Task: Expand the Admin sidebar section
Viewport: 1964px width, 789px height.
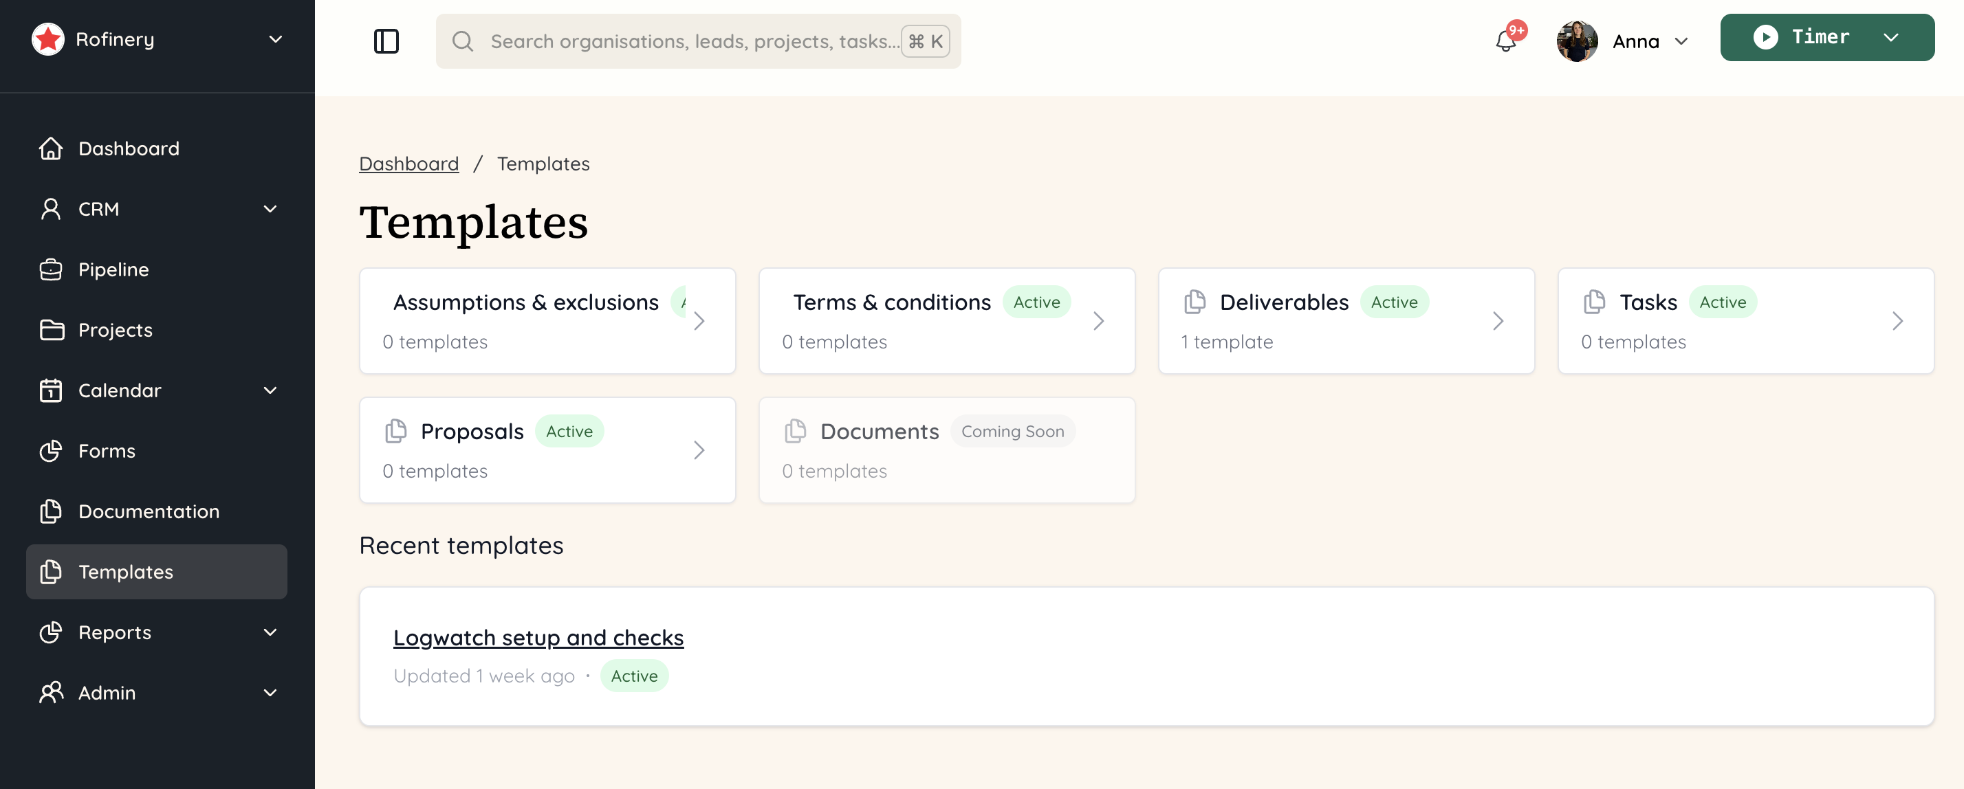Action: click(x=270, y=692)
